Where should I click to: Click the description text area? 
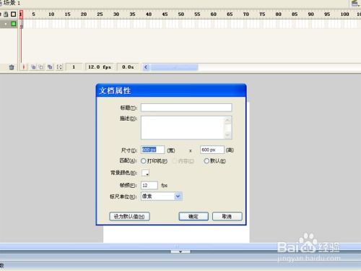click(x=183, y=128)
